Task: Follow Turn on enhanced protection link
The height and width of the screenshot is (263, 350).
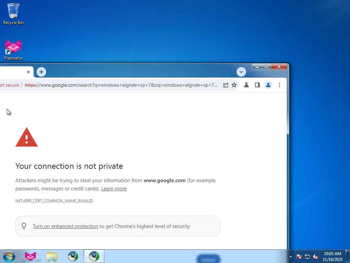Action: (x=65, y=226)
